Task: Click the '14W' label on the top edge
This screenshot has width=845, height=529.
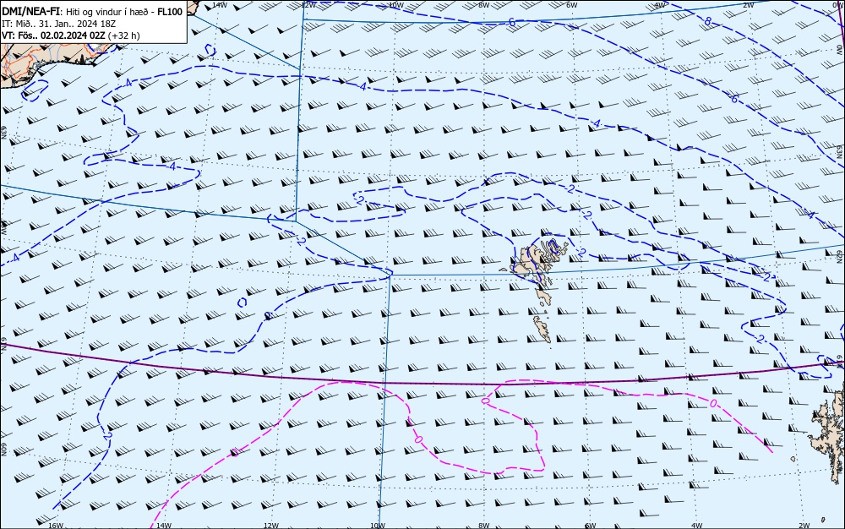Action: pos(219,5)
